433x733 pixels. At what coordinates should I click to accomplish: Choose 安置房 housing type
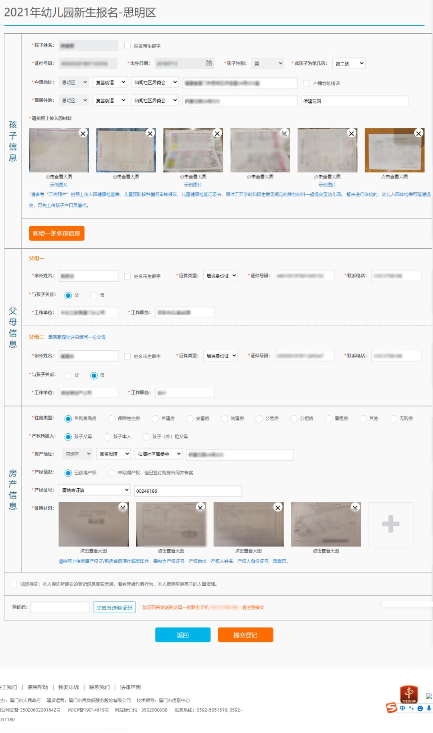[x=190, y=419]
